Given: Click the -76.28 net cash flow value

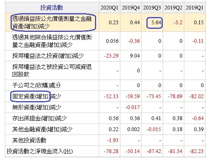Looking at the screenshot, I should tap(111, 151).
